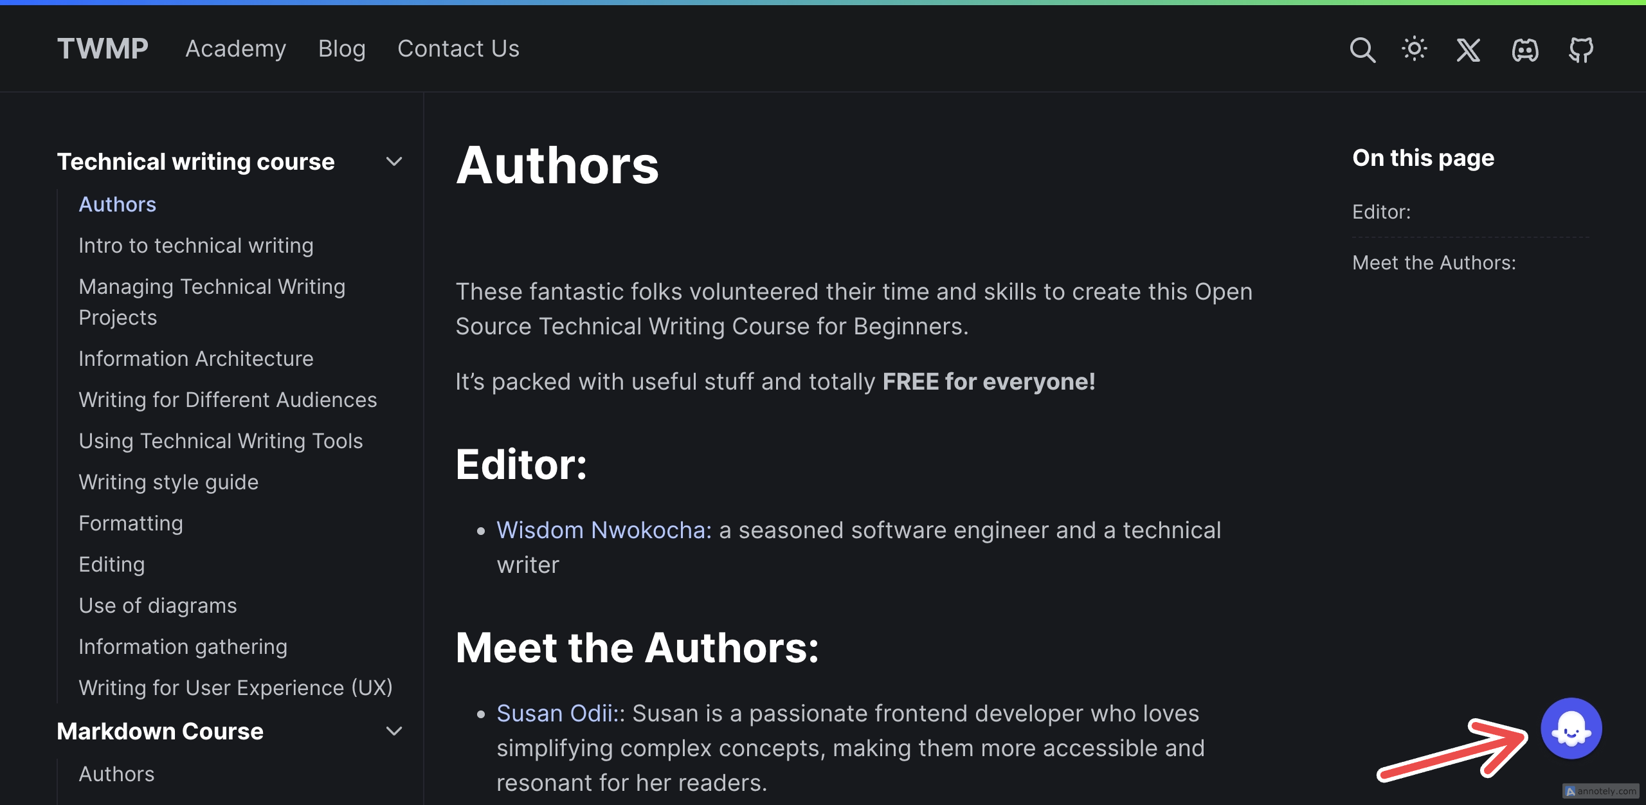The width and height of the screenshot is (1646, 805).
Task: Toggle light/dark theme sun icon
Action: coord(1415,49)
